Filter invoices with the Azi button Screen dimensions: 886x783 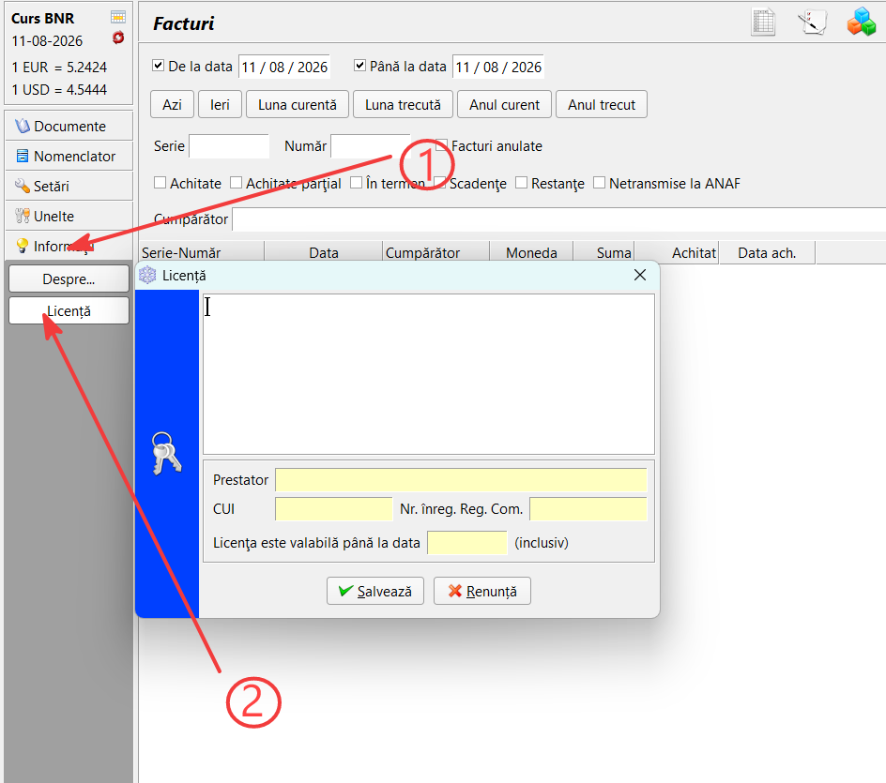[x=172, y=104]
